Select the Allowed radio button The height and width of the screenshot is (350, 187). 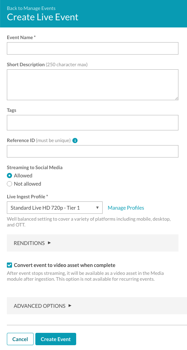9,176
